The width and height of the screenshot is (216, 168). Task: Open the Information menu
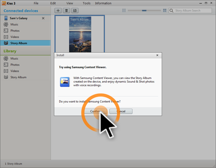pos(103,3)
